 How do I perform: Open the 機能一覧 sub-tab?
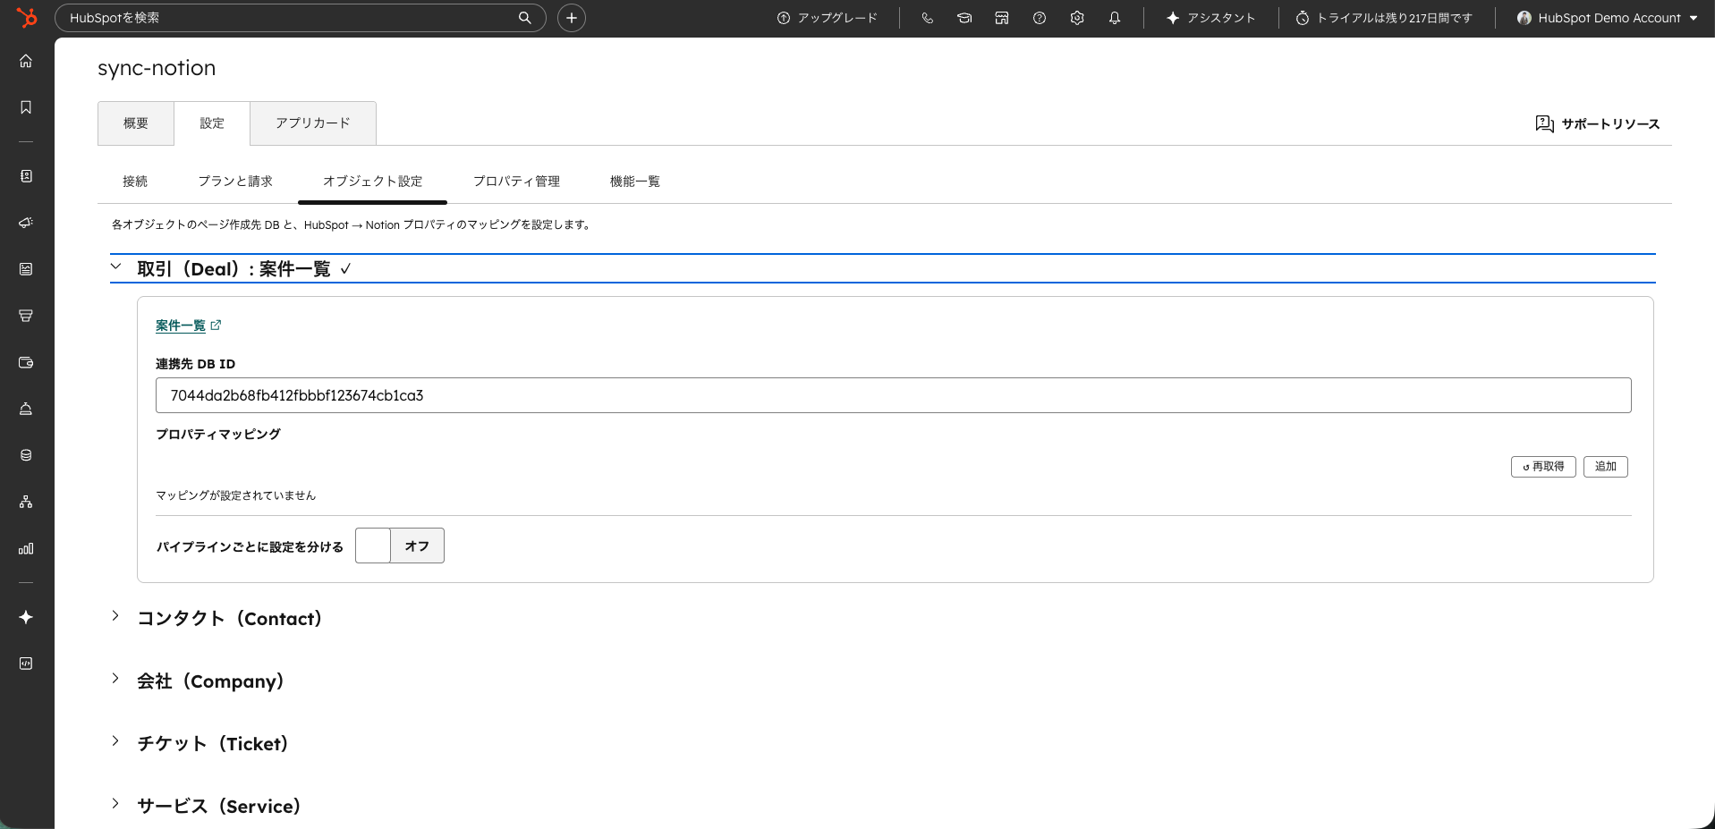[x=635, y=182]
